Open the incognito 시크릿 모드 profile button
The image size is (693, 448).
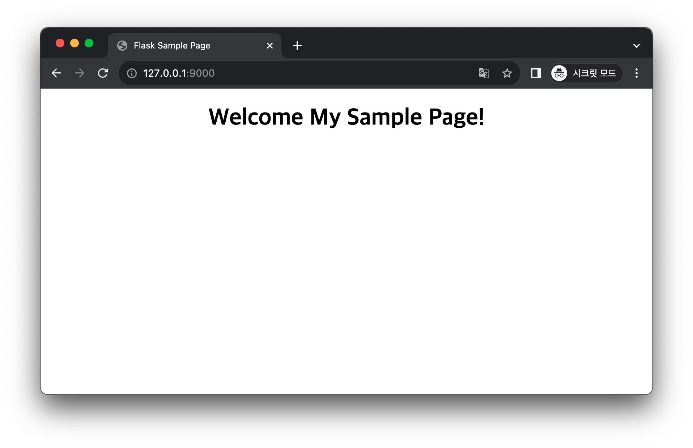586,73
